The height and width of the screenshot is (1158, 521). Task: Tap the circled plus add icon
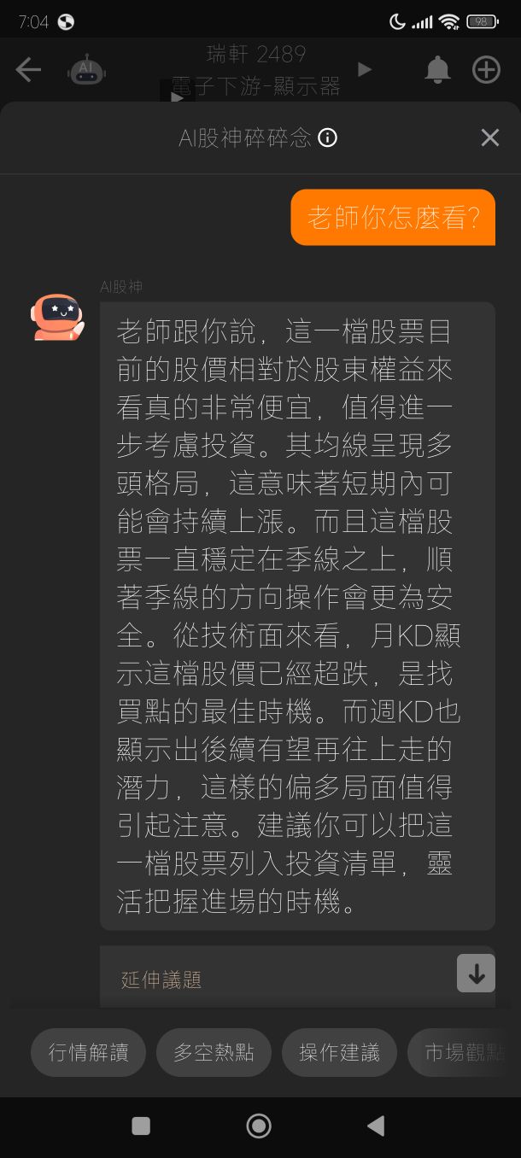tap(487, 70)
